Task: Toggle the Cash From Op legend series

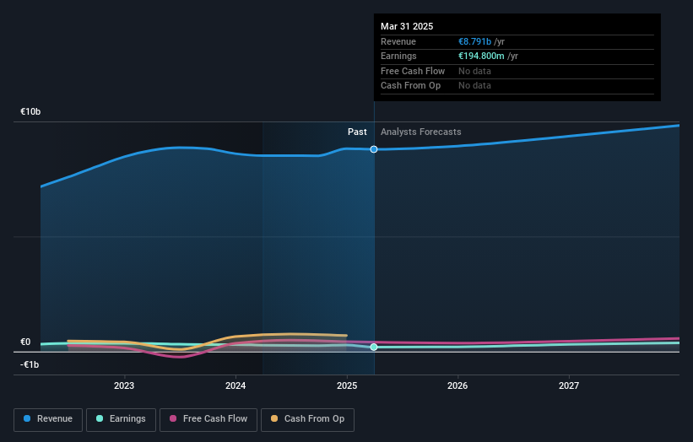Action: click(x=307, y=419)
